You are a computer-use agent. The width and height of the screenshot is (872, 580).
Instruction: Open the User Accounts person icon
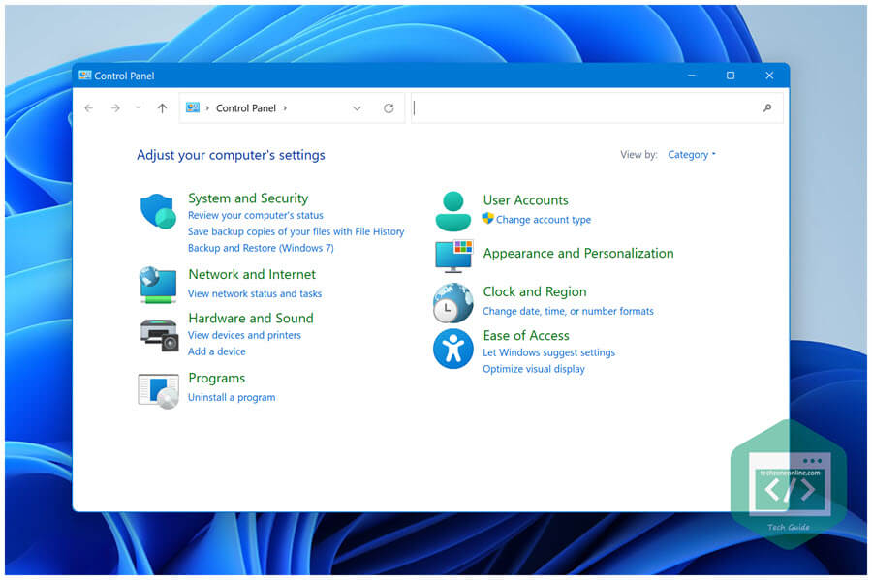pos(453,211)
